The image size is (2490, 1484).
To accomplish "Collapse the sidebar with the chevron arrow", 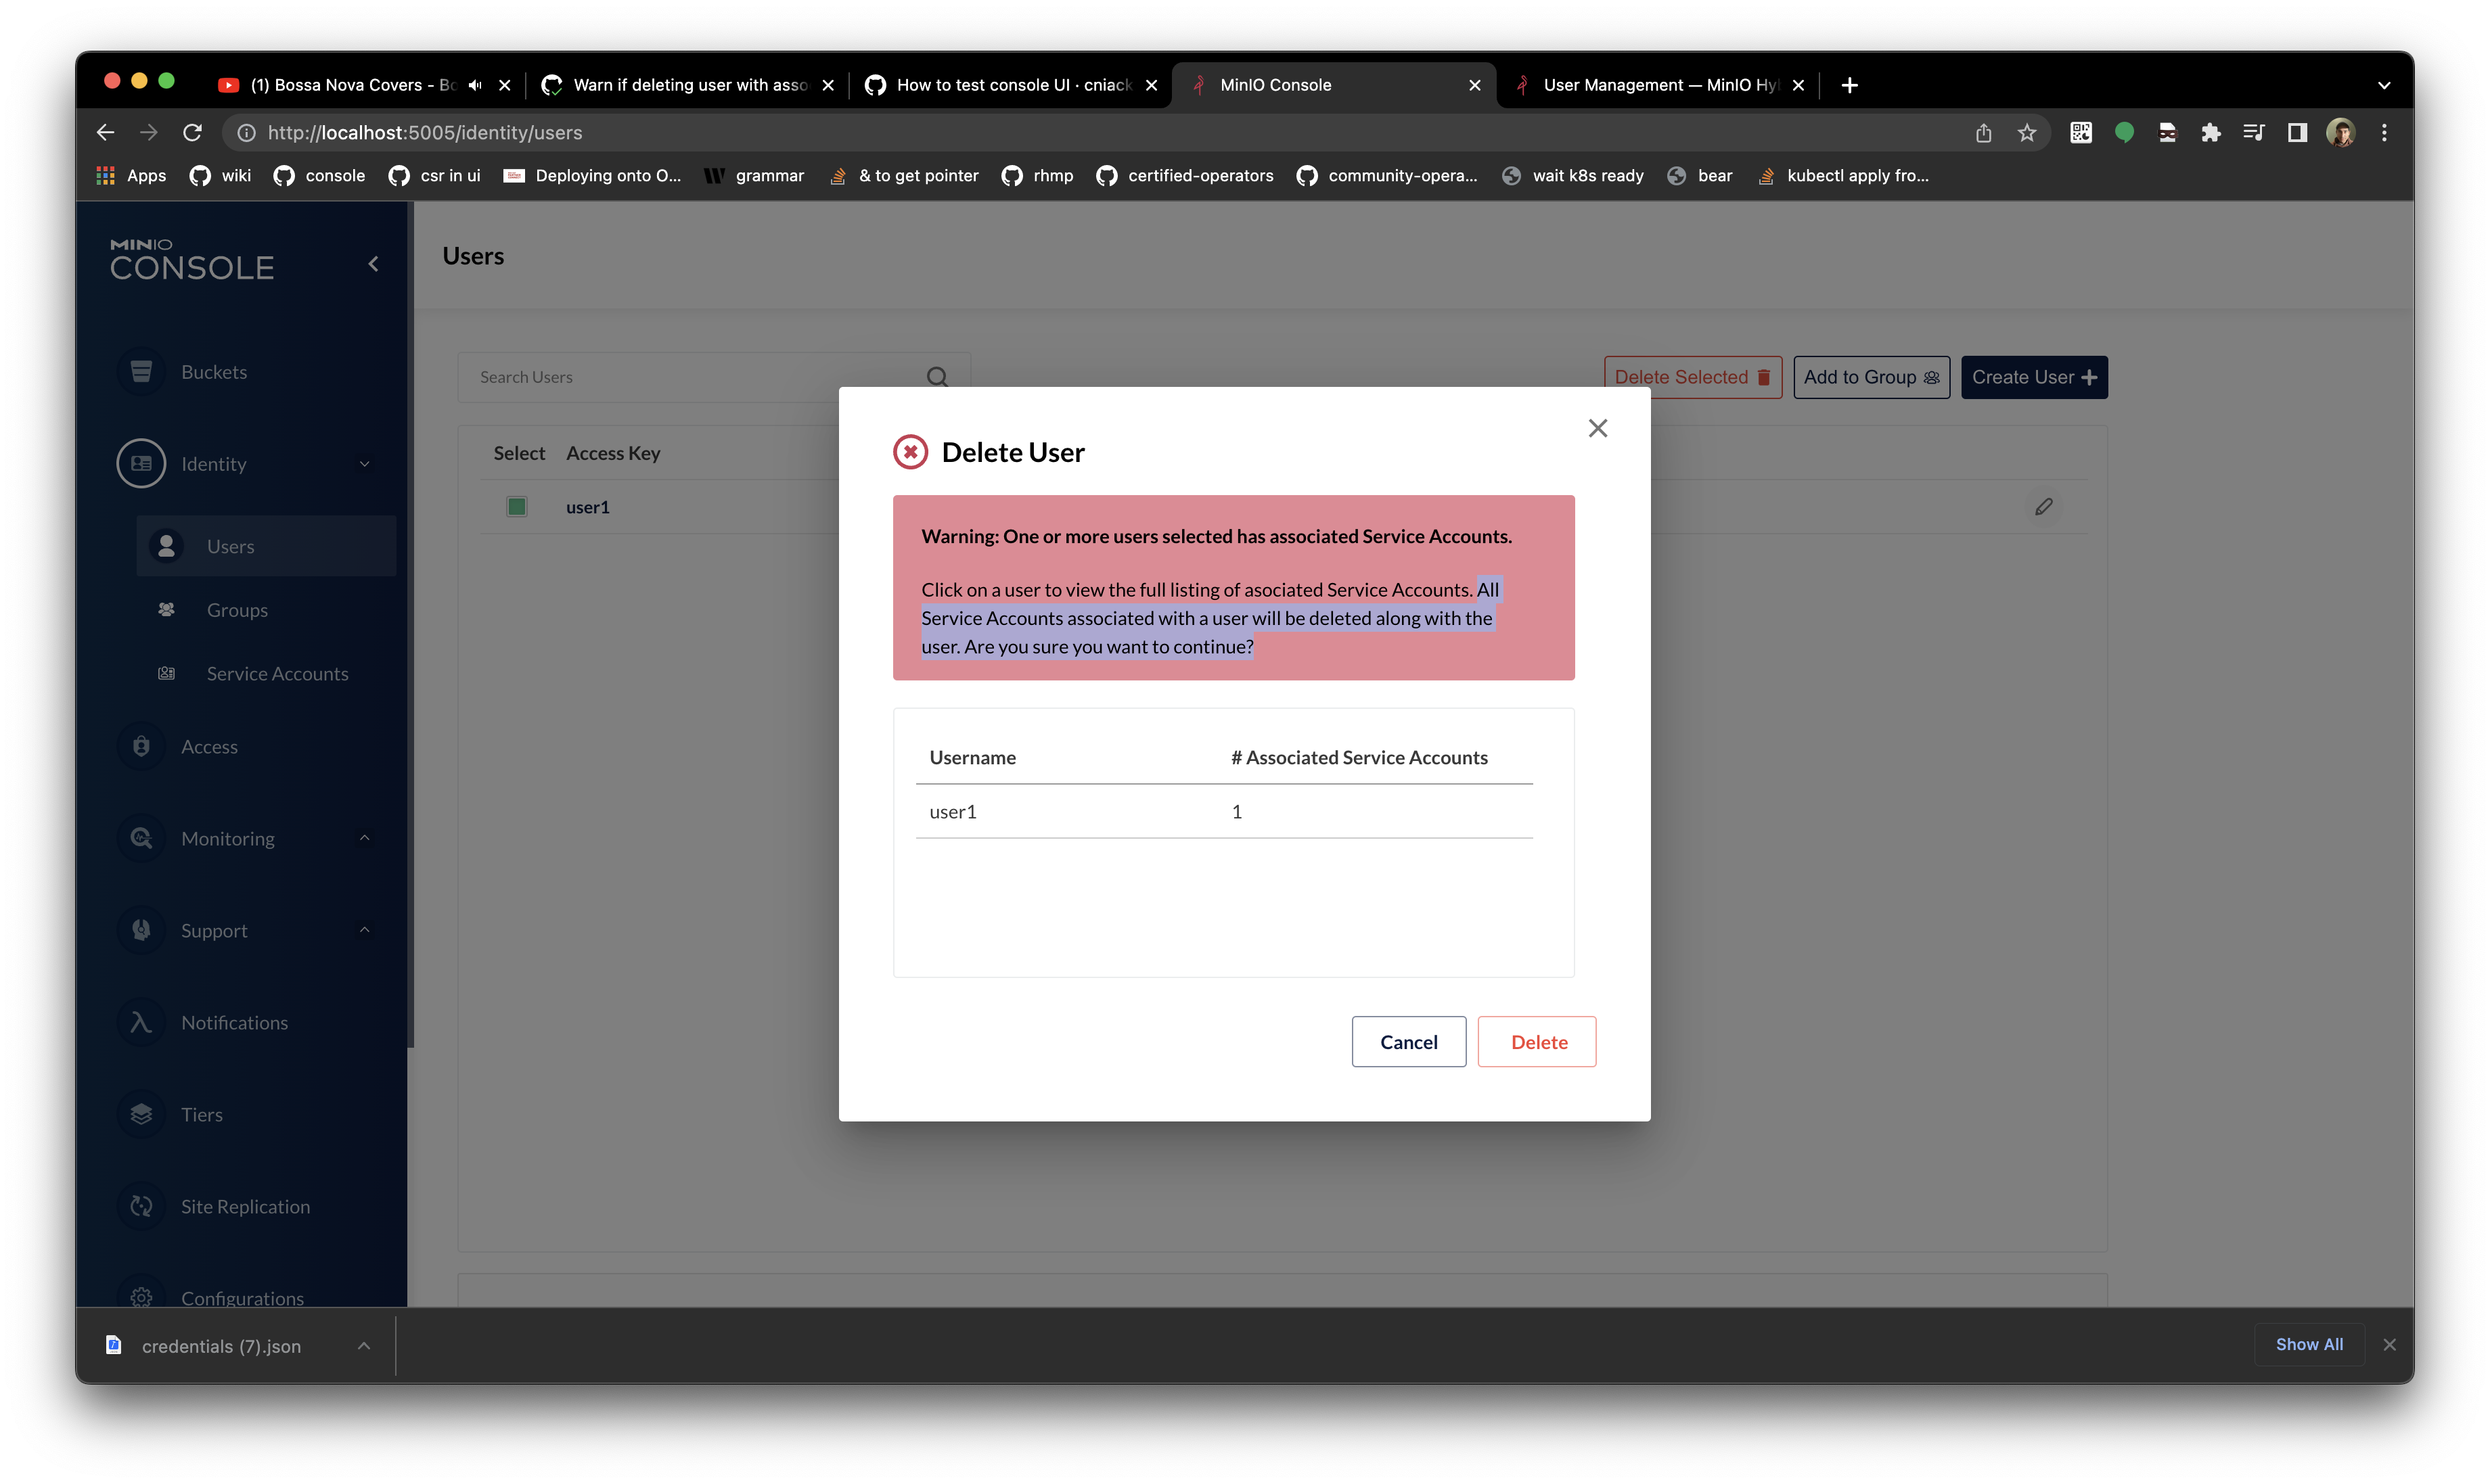I will 373,264.
